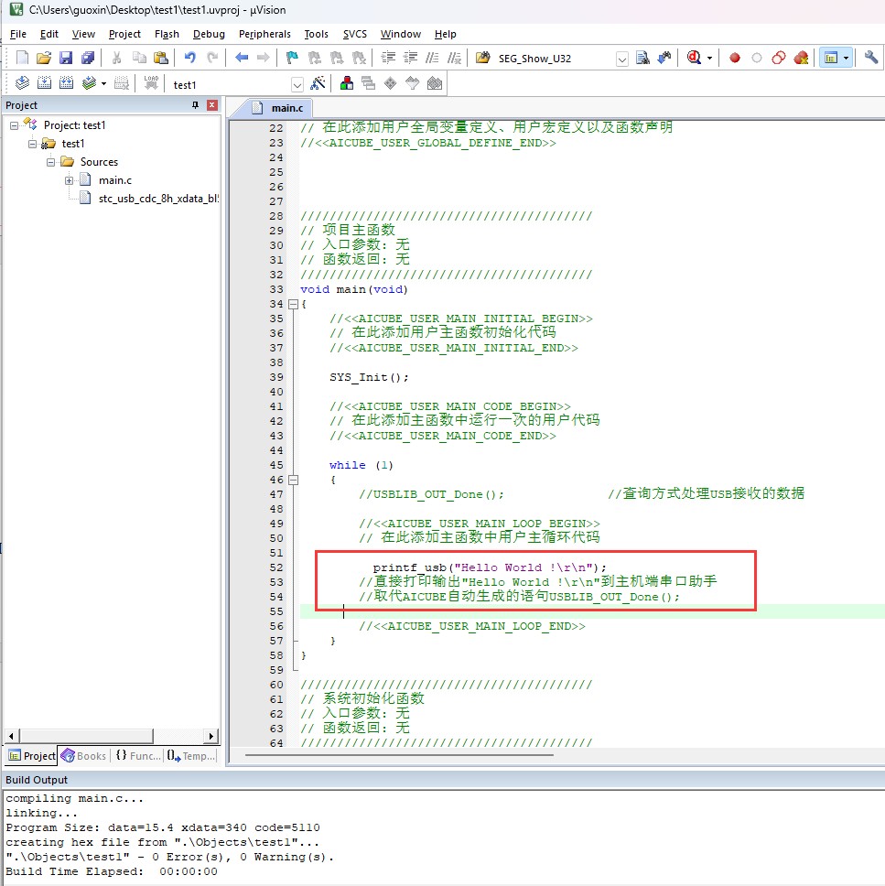Collapse the main function code fold on line 34
The width and height of the screenshot is (885, 886).
pos(293,304)
